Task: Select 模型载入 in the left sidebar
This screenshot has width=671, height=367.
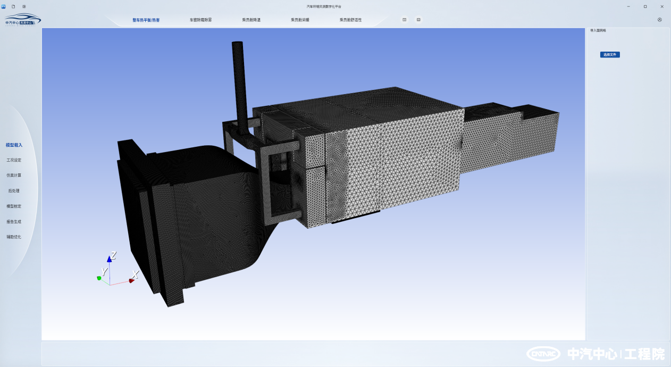Action: click(14, 145)
